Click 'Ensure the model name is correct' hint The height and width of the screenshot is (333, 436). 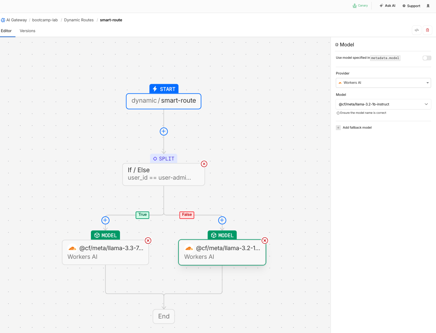coord(361,113)
